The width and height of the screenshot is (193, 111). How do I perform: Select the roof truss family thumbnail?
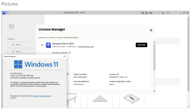click(100, 99)
